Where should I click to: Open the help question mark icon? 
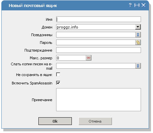130,5
